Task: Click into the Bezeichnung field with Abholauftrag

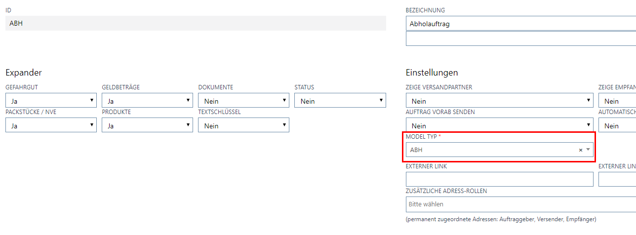Action: tap(518, 24)
